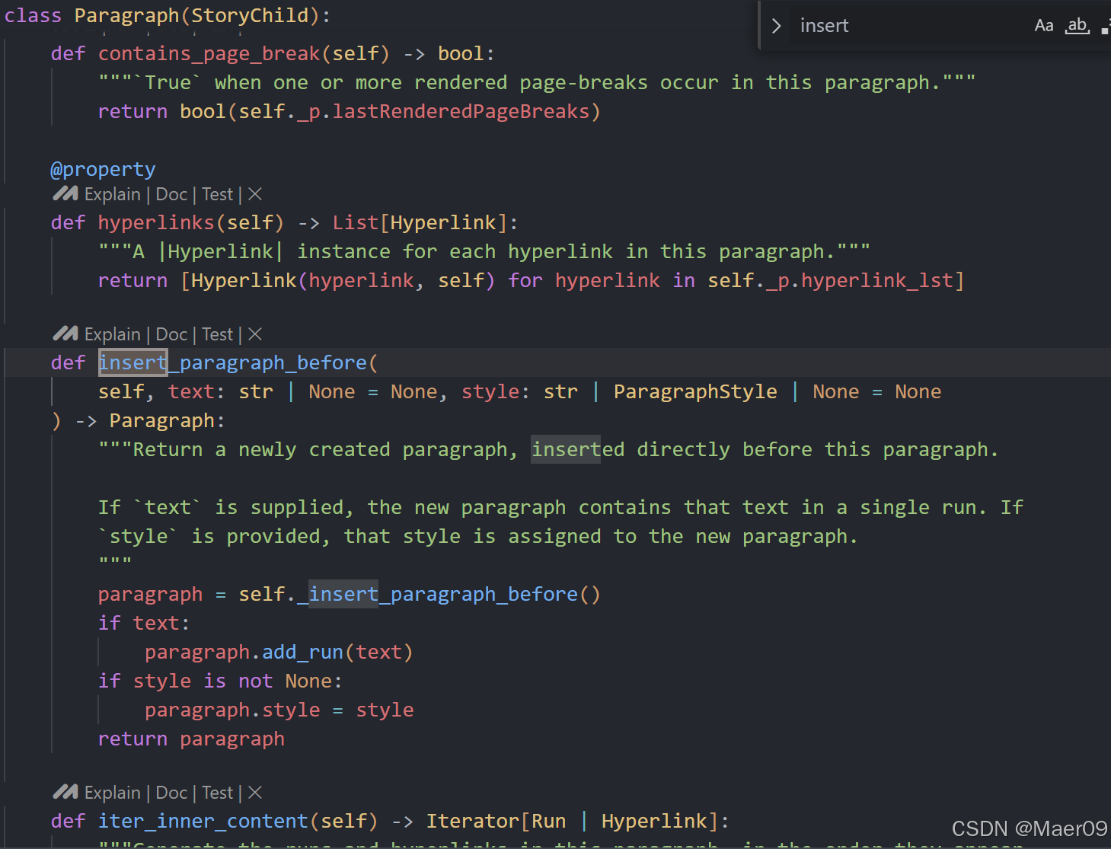Click 'paragraph.style = style' assignment line
1111x849 pixels.
coord(279,710)
